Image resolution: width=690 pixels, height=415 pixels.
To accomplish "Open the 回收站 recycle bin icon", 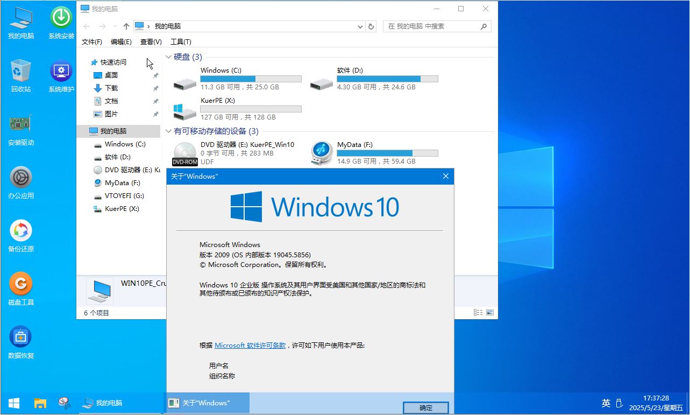I will coord(21,76).
